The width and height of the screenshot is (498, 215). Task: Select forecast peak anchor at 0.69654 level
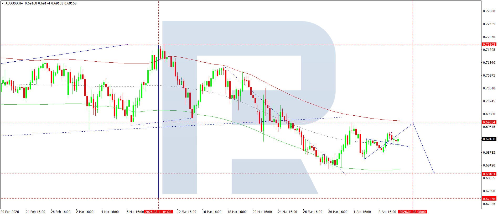[x=413, y=122]
